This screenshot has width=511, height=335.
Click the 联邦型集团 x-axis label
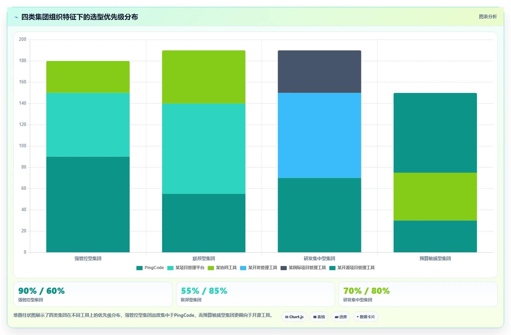tap(204, 258)
